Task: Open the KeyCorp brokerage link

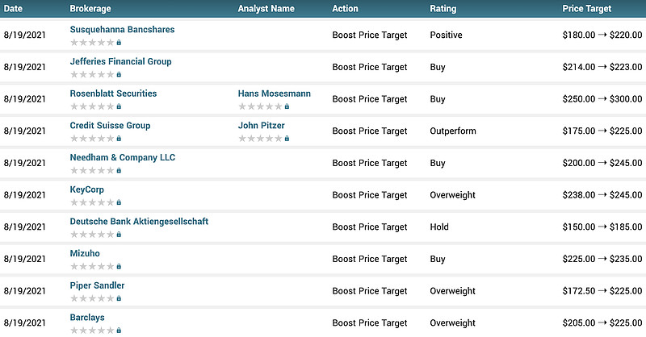Action: click(87, 189)
